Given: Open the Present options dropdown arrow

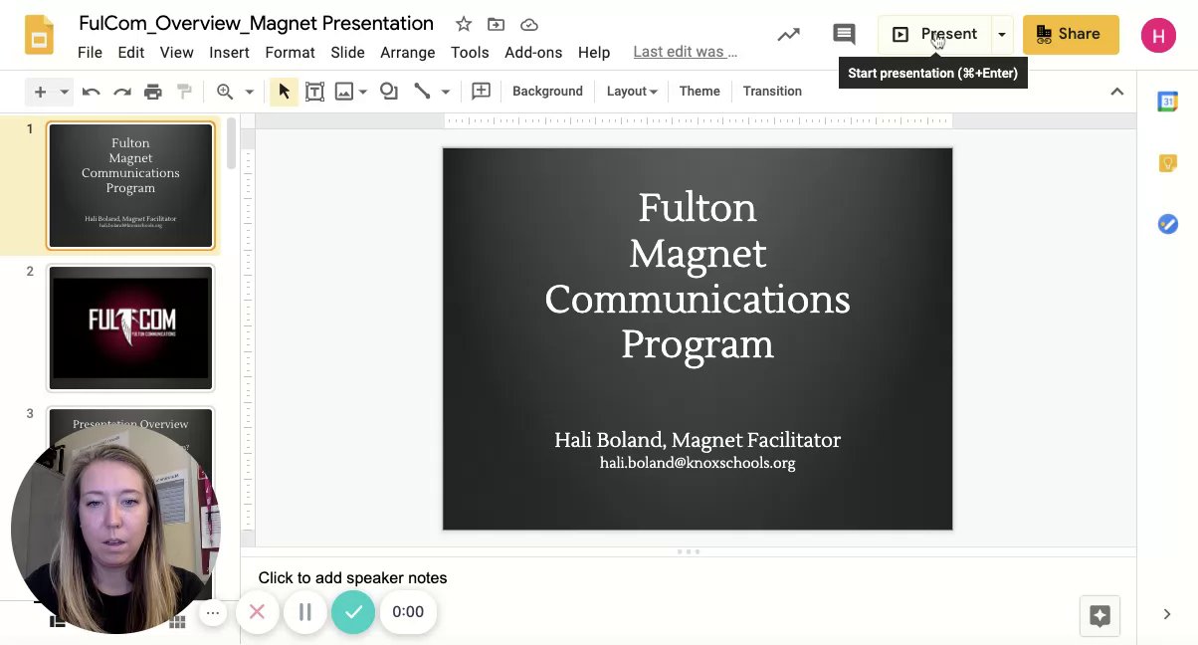Looking at the screenshot, I should click(x=1002, y=34).
